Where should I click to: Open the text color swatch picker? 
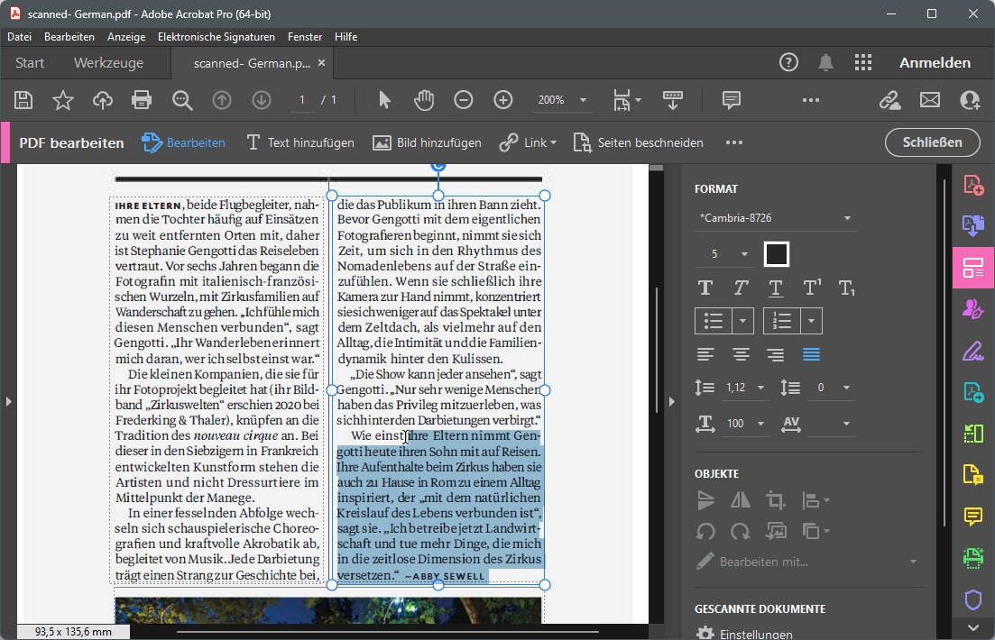pyautogui.click(x=776, y=253)
